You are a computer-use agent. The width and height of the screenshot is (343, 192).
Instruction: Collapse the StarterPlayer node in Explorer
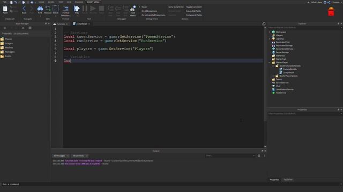pos(270,62)
